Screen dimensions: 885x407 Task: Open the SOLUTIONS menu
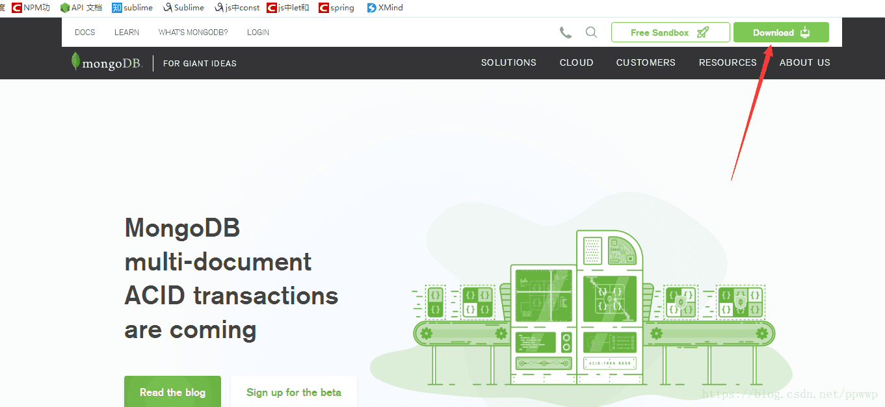pyautogui.click(x=509, y=63)
